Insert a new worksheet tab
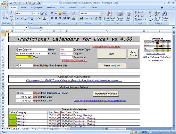176x134 pixels. tap(66, 128)
